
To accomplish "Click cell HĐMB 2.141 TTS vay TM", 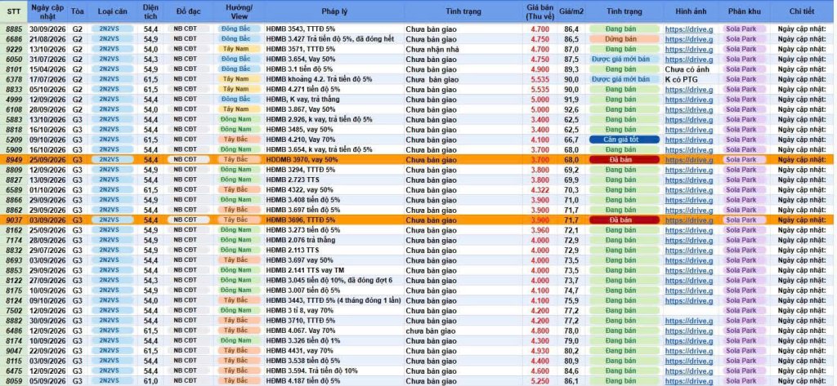I will tap(333, 270).
